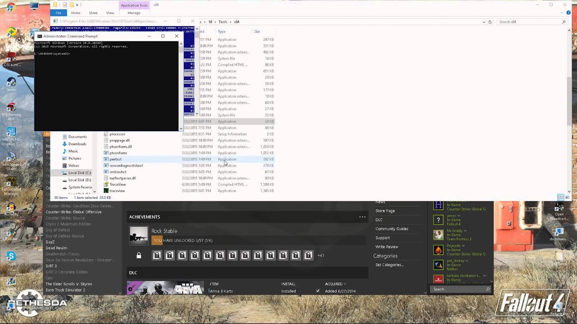Screen dimensions: 577x324
Task: Open torikato friend dropdown arrow
Action: pos(485,275)
